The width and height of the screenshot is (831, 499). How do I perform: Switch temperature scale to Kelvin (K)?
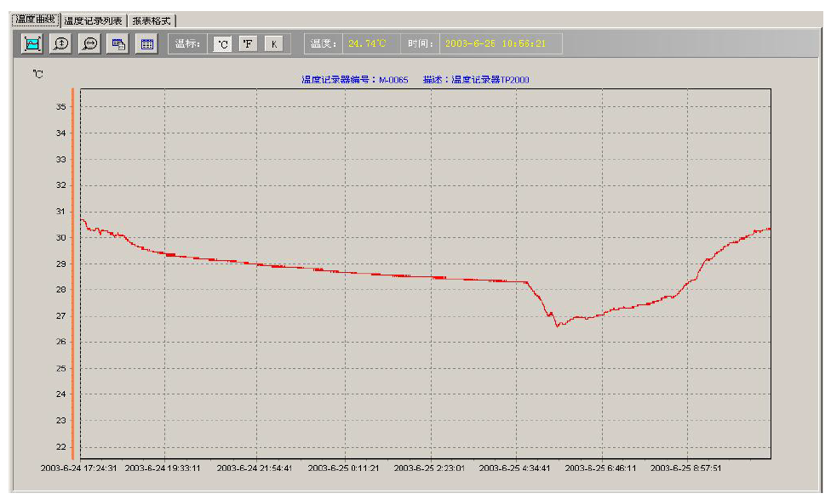coord(273,44)
